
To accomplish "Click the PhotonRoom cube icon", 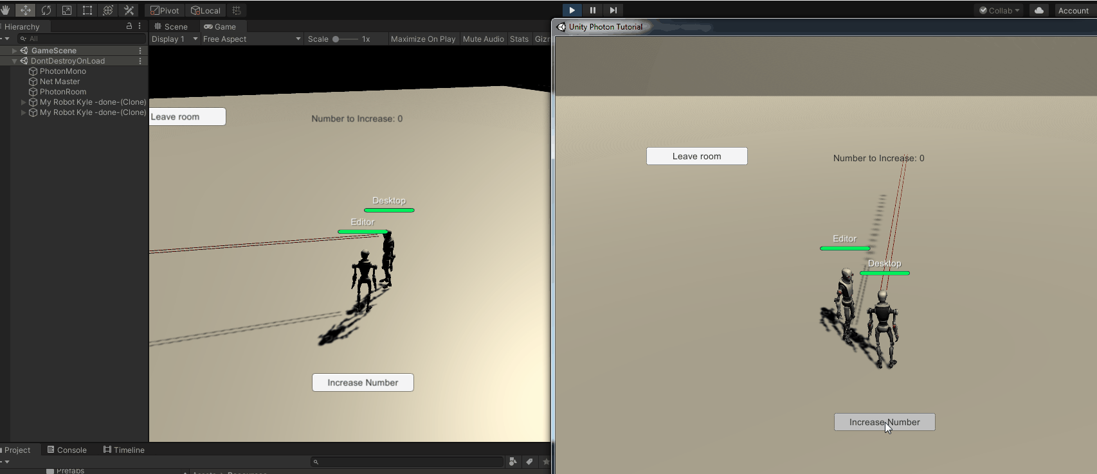I will (33, 92).
